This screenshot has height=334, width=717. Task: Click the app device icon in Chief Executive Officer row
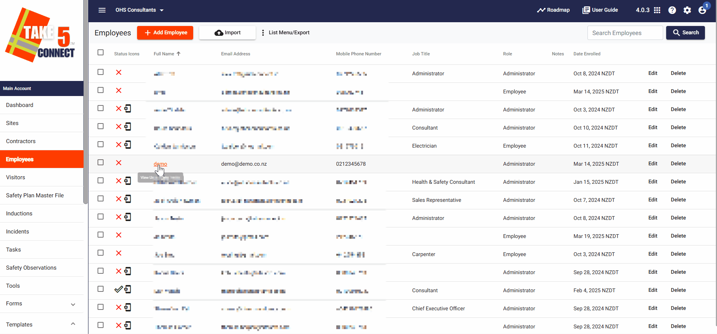tap(128, 307)
